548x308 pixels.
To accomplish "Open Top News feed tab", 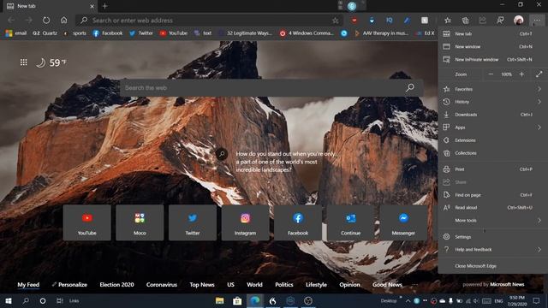I will tap(202, 285).
